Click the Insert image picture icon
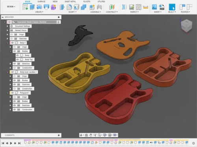This screenshot has height=147, width=197. point(154,7)
